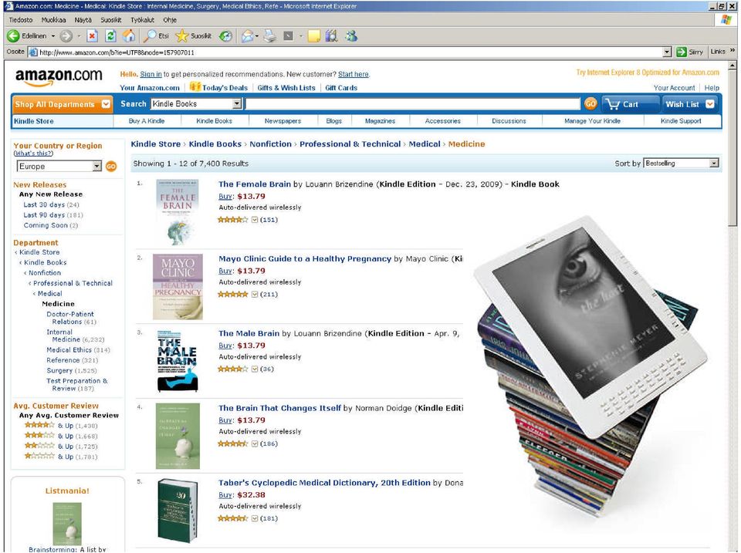Click the Print toolbar icon
741x553 pixels.
269,36
